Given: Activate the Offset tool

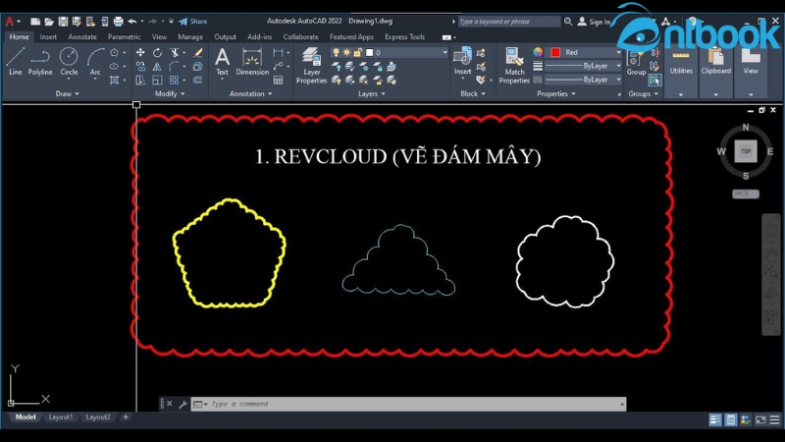Looking at the screenshot, I should [198, 80].
